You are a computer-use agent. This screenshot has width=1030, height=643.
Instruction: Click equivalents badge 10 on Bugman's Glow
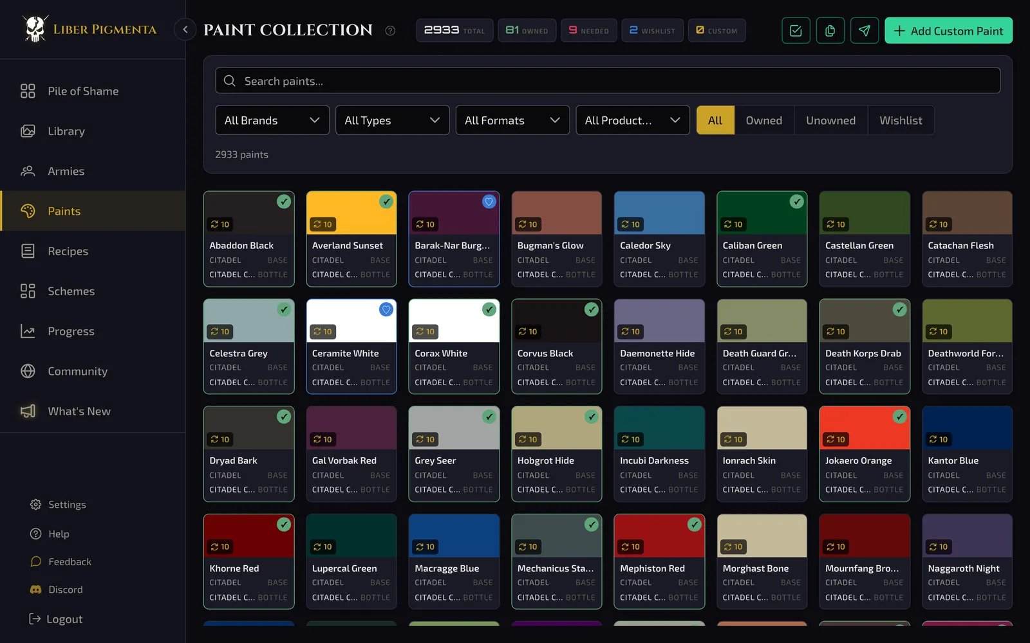point(529,224)
